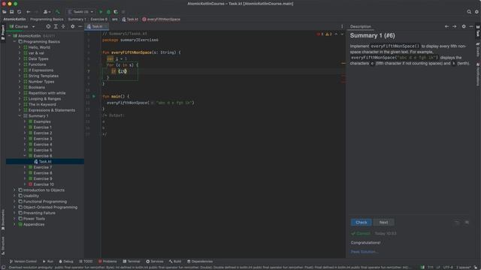
Task: Click Collapse All icon in Course panel
Action: pyautogui.click(x=63, y=27)
